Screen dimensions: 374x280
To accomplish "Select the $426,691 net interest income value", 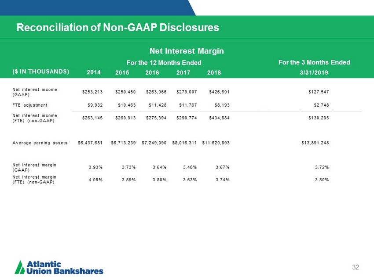I will (x=219, y=92).
